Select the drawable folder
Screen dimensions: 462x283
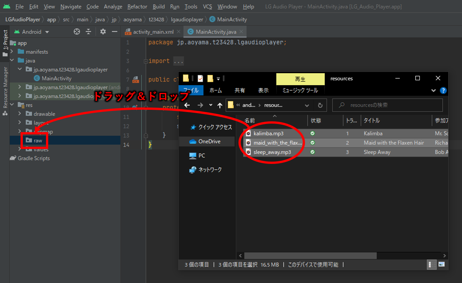tap(40, 114)
